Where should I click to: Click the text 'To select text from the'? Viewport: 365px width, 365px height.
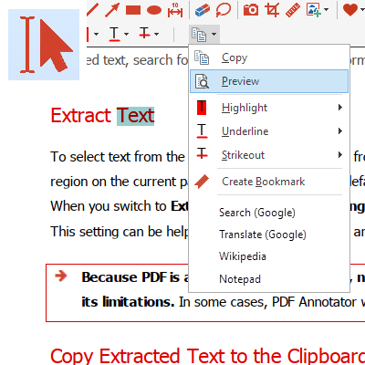118,157
